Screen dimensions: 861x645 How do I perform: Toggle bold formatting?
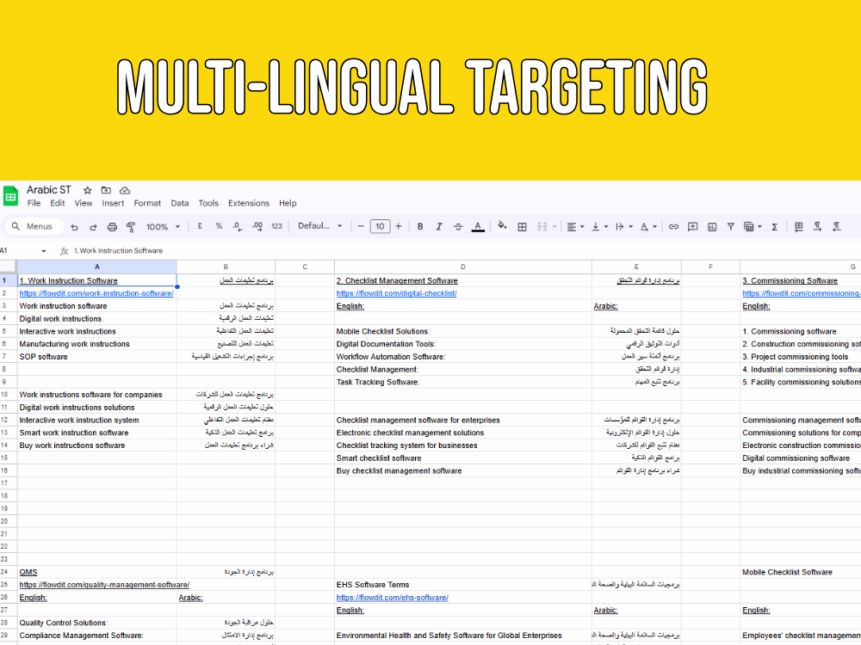point(420,226)
